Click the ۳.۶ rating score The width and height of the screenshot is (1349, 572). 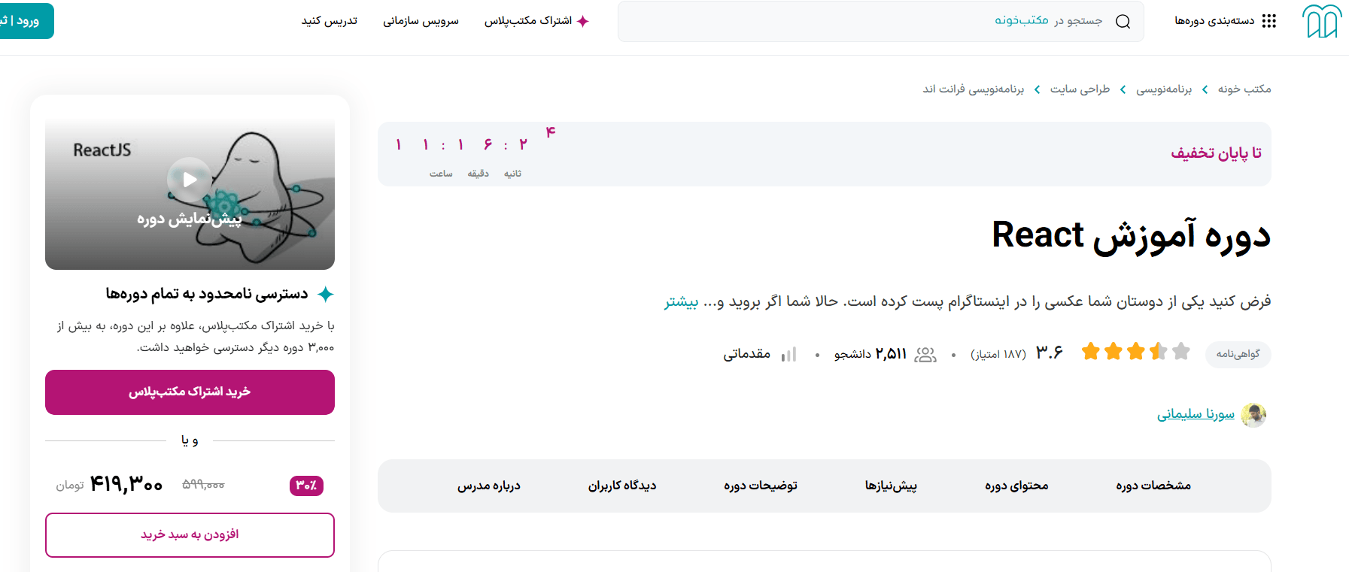pyautogui.click(x=1050, y=353)
